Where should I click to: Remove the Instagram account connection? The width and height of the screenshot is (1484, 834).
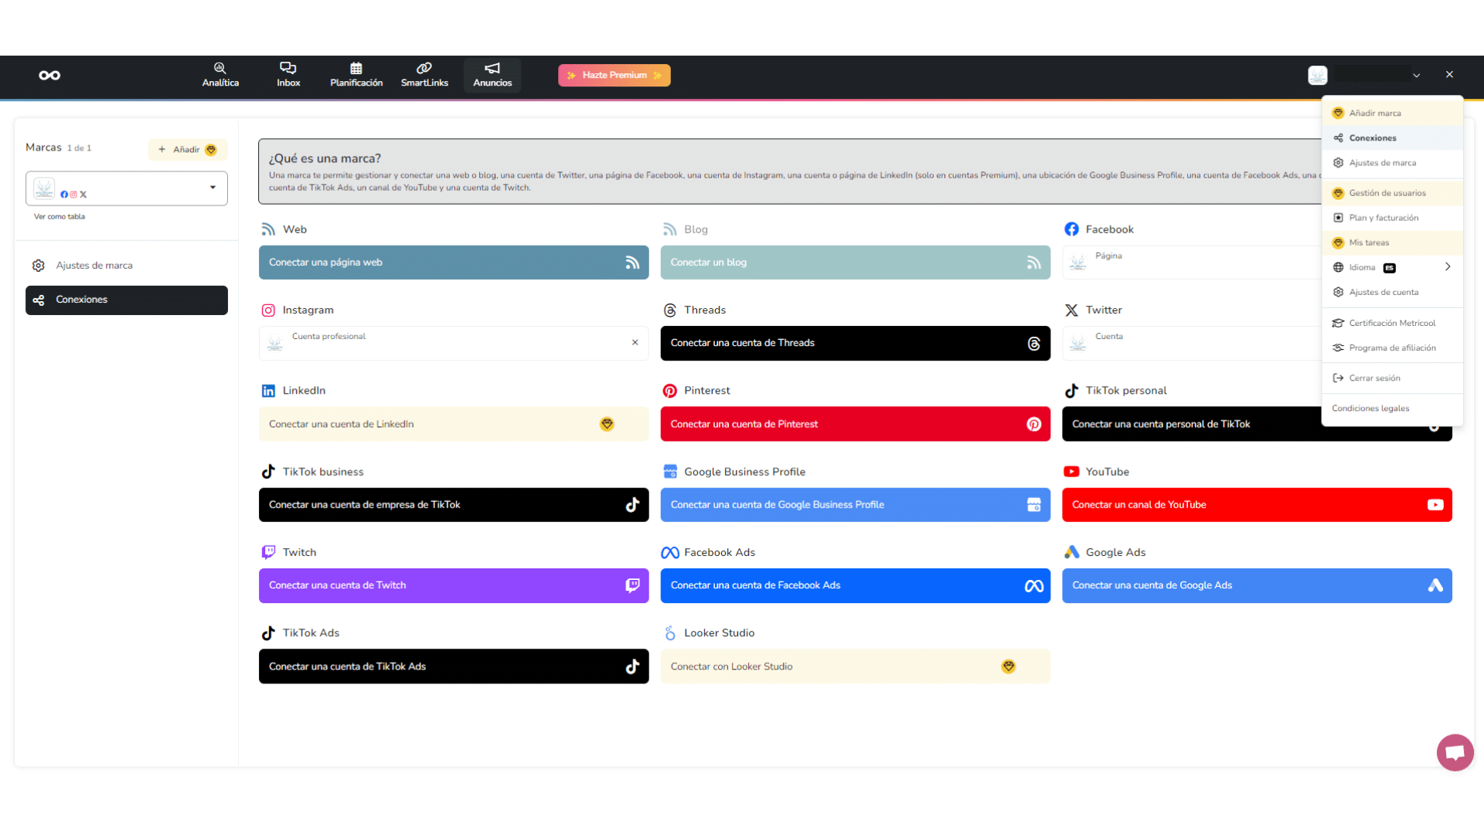pyautogui.click(x=635, y=342)
